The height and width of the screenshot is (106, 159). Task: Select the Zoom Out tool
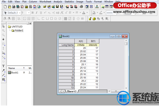3,35
